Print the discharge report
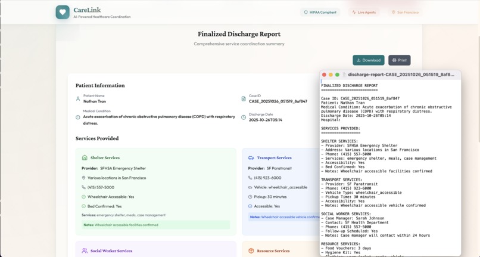 pos(400,60)
